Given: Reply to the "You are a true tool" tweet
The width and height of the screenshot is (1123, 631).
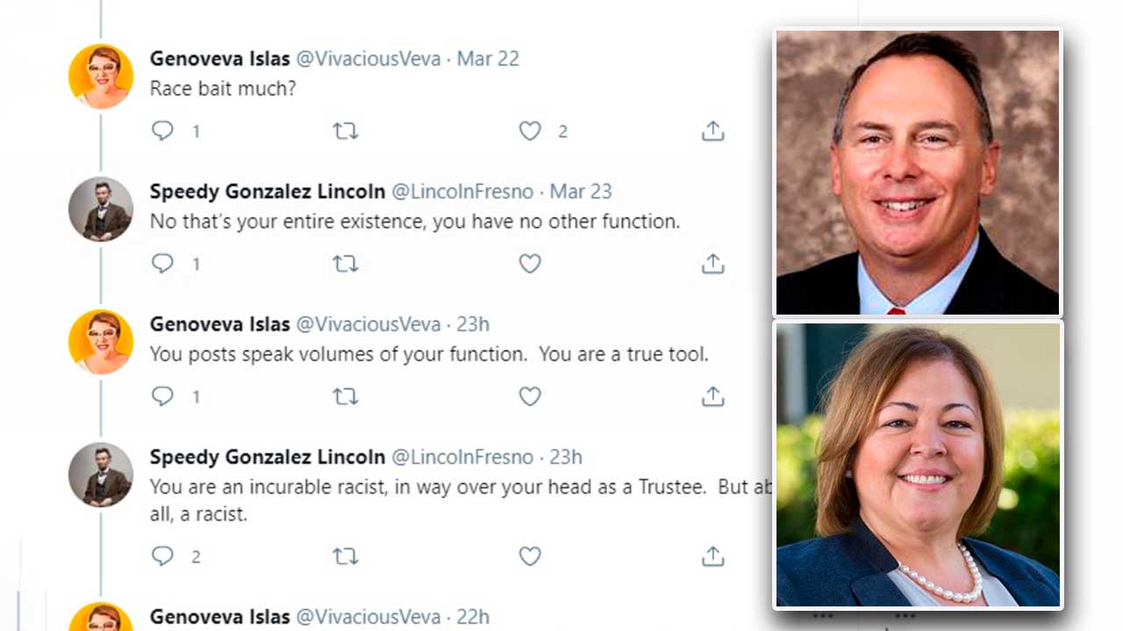Looking at the screenshot, I should click(x=163, y=396).
